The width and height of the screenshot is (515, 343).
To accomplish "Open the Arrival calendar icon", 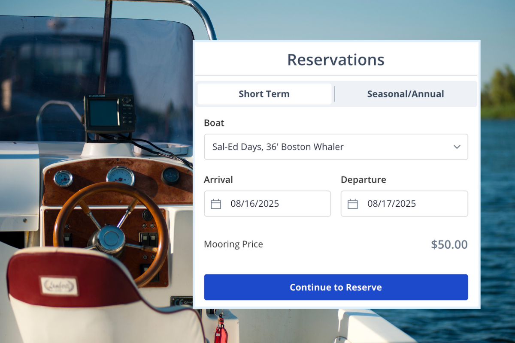I will 216,204.
